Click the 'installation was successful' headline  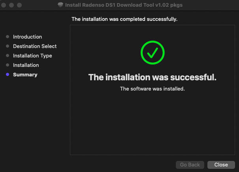coord(152,77)
